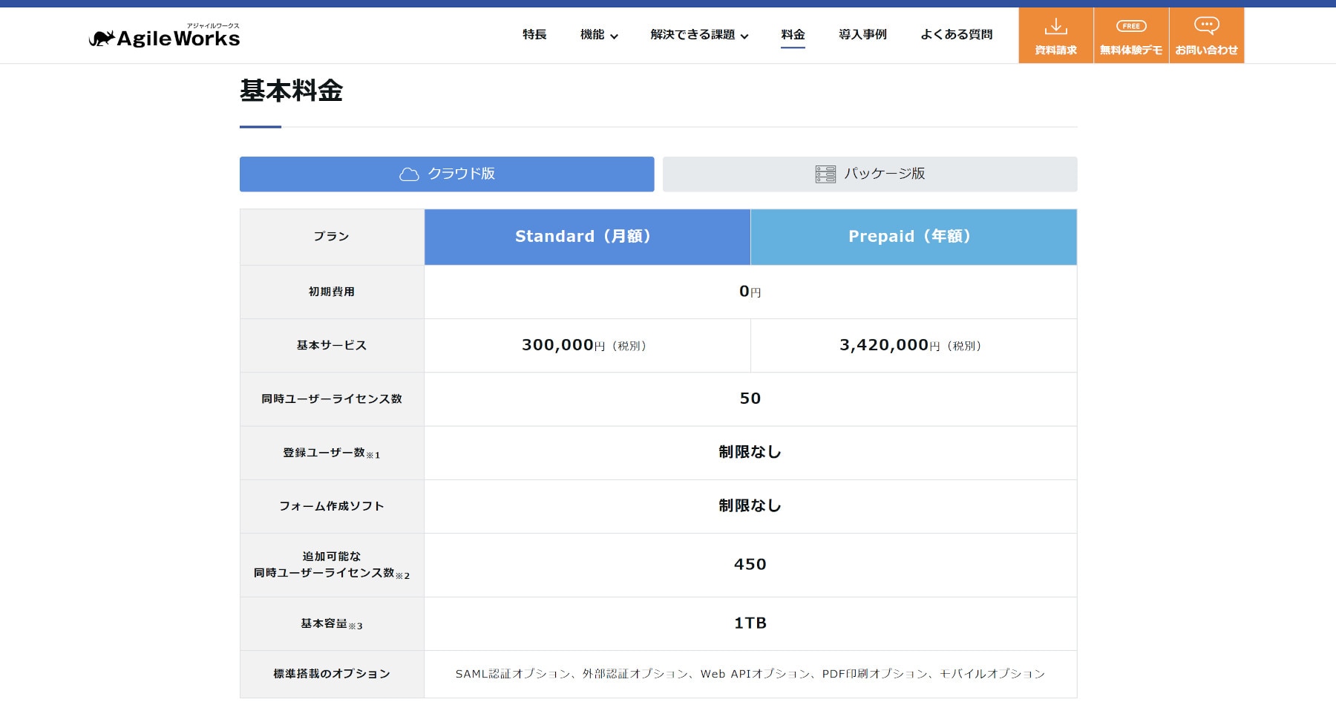1336x708 pixels.
Task: Go to the 導入事例 page
Action: [862, 35]
